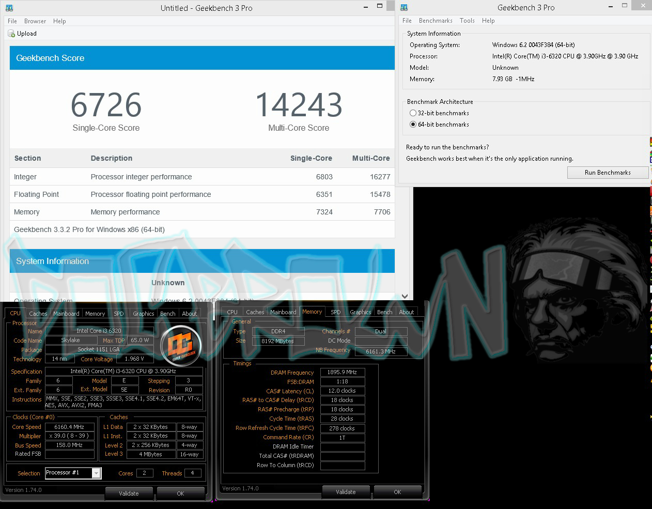652x509 pixels.
Task: Open Help menu in Geekbench 3 Pro window
Action: [488, 21]
